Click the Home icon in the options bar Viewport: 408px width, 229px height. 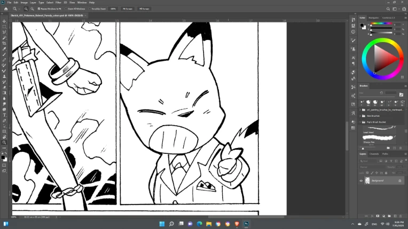[x=6, y=9]
